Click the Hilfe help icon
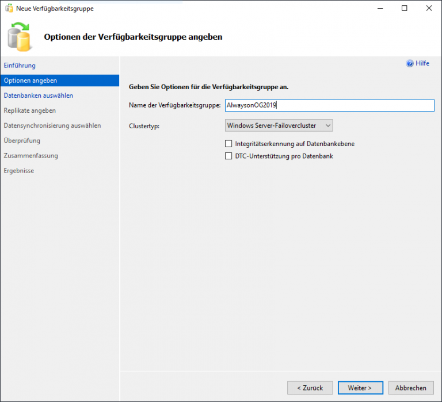Viewport: 442px width, 402px height. coord(410,63)
